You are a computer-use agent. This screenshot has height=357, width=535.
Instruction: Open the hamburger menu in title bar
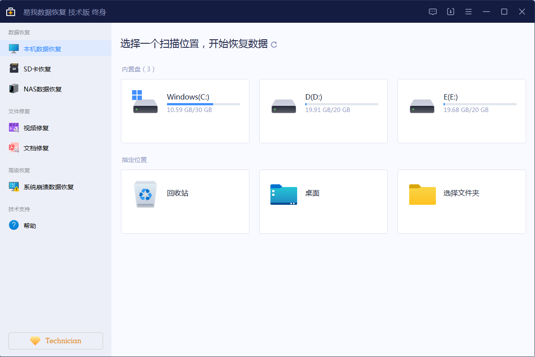click(469, 12)
